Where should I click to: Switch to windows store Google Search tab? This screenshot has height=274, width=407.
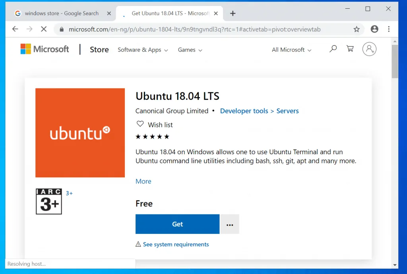click(x=62, y=13)
